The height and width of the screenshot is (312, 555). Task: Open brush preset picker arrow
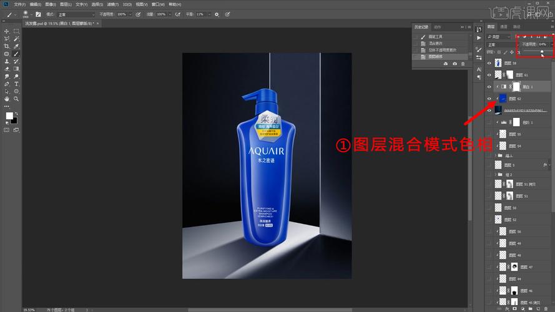pyautogui.click(x=31, y=15)
